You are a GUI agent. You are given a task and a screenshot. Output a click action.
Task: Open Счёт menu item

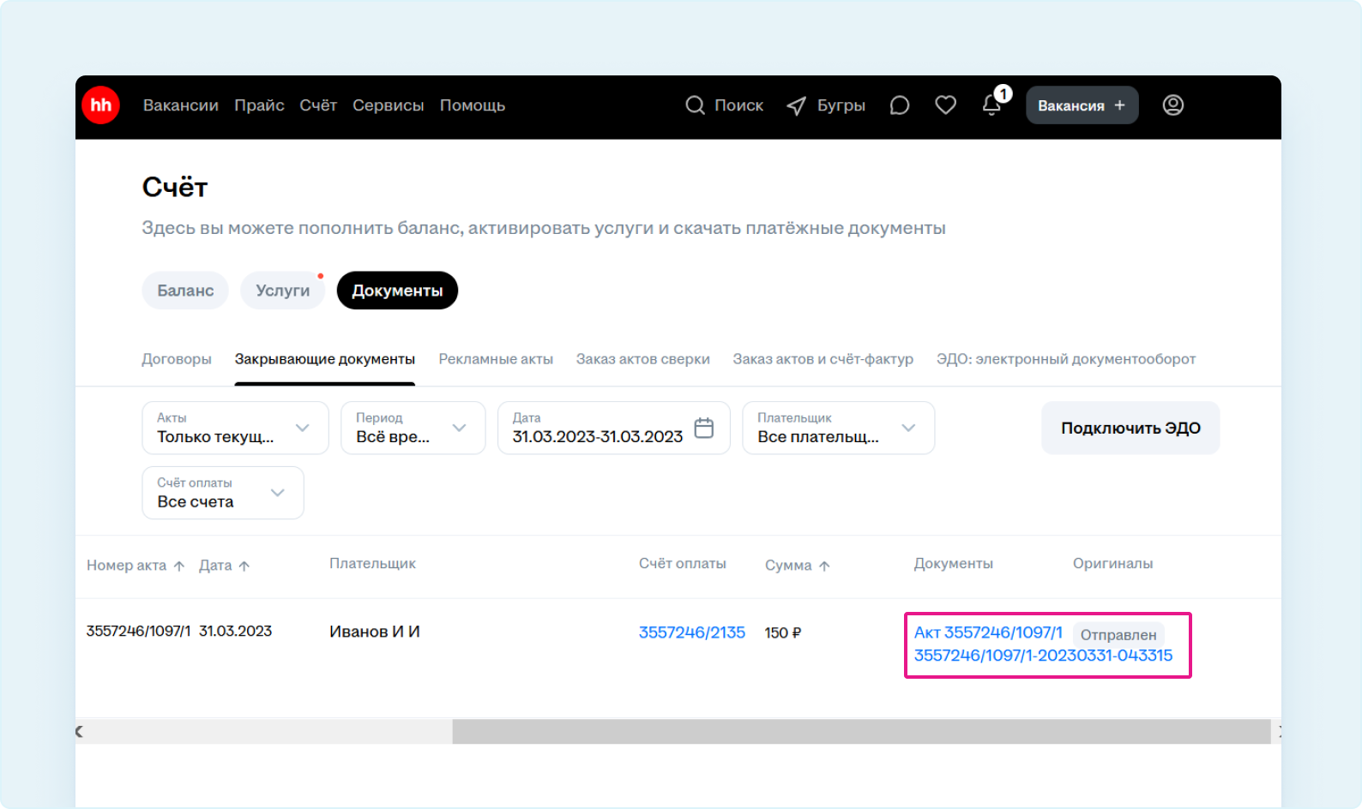tap(318, 105)
